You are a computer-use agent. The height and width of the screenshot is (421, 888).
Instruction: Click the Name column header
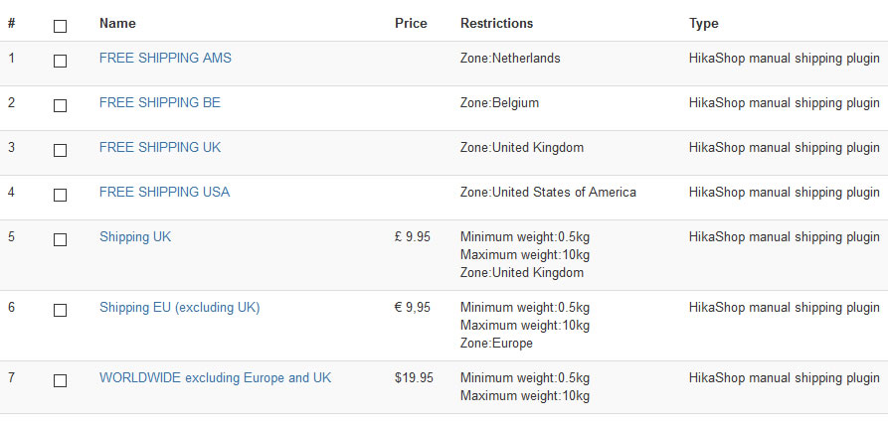pos(117,23)
